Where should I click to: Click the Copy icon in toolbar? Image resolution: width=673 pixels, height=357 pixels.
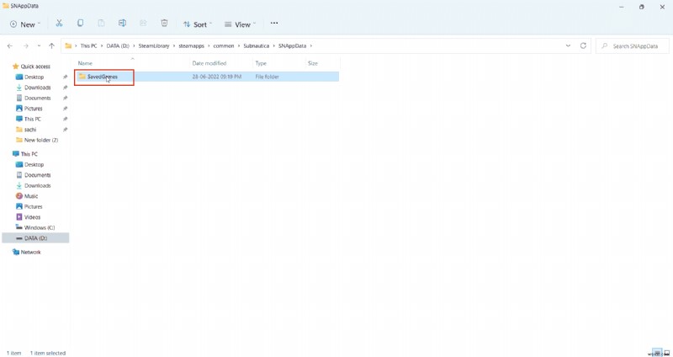point(80,24)
